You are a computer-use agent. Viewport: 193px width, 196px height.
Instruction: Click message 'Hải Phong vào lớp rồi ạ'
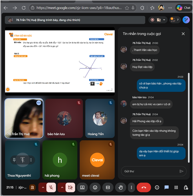coord(147,121)
